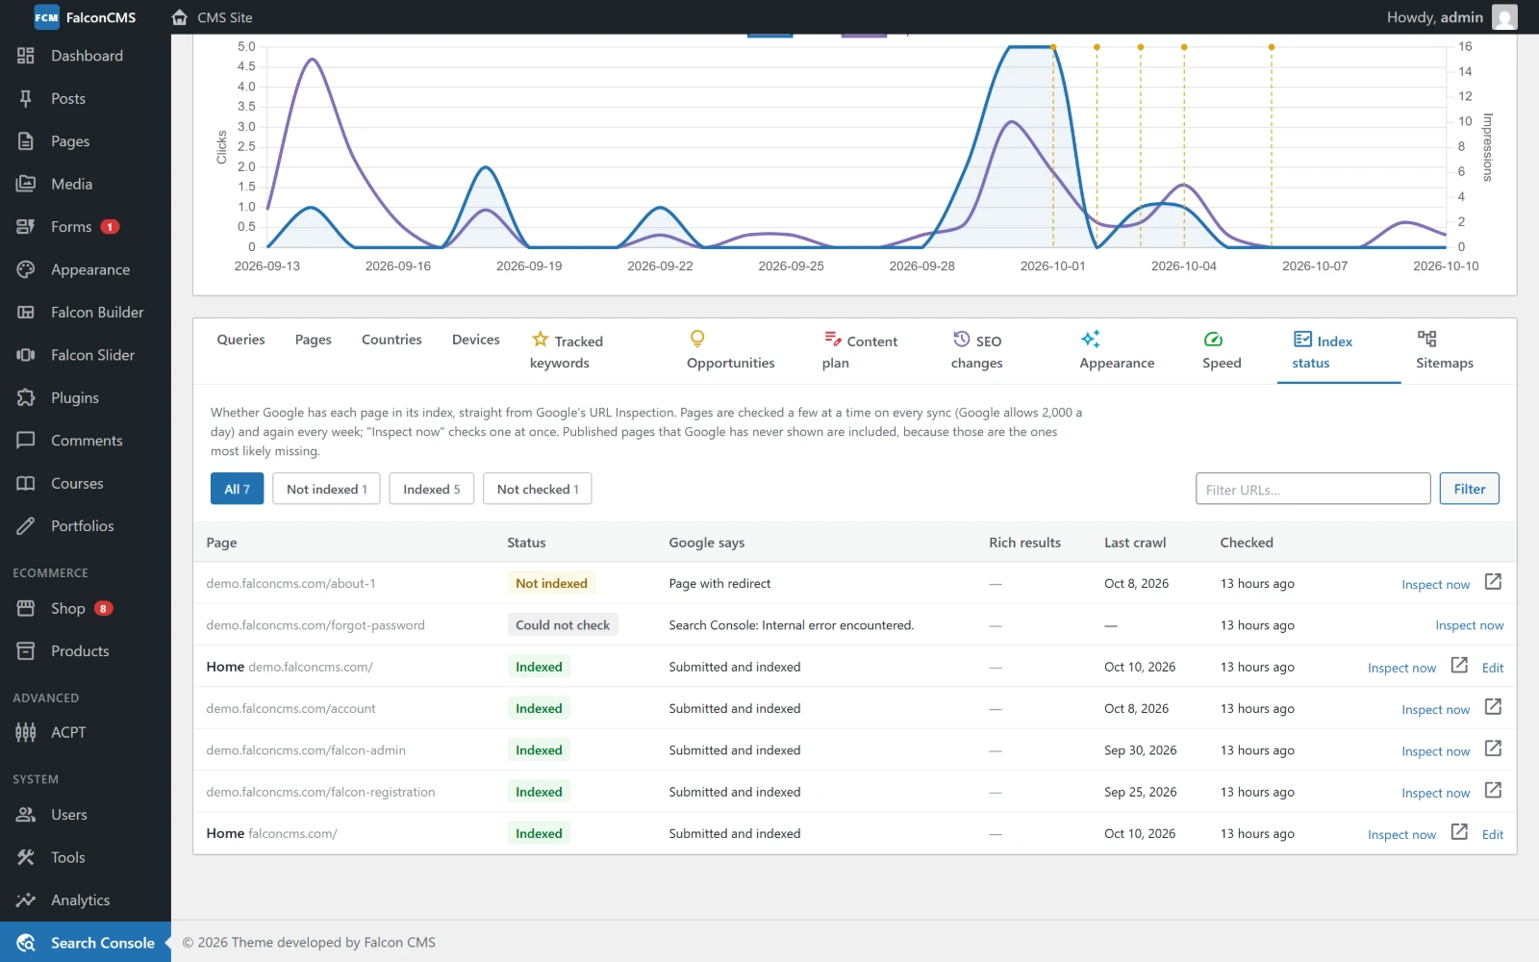Open the SEO changes tab

click(977, 351)
